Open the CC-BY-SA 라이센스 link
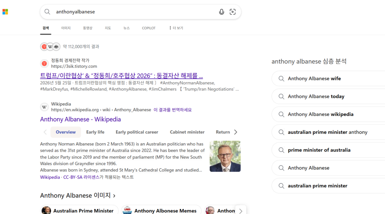Image resolution: width=385 pixels, height=214 pixels. point(81,177)
